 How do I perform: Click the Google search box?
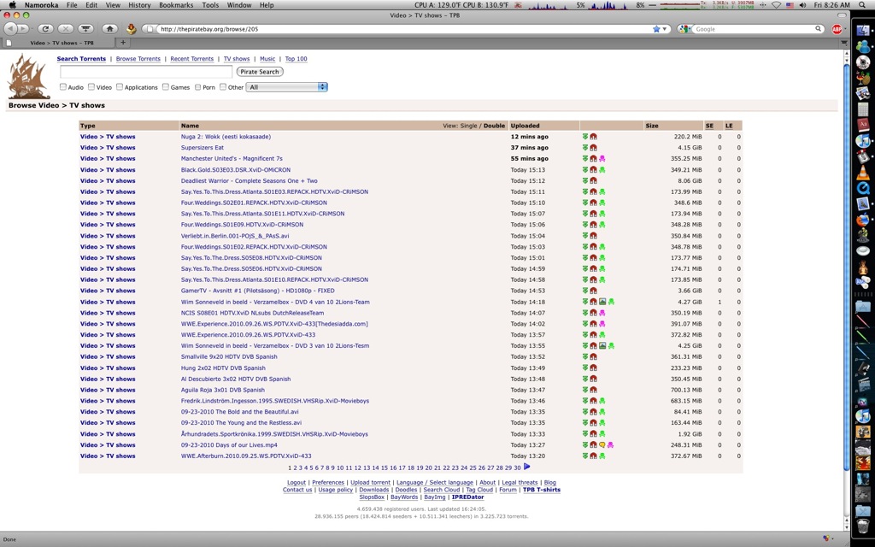pyautogui.click(x=754, y=29)
